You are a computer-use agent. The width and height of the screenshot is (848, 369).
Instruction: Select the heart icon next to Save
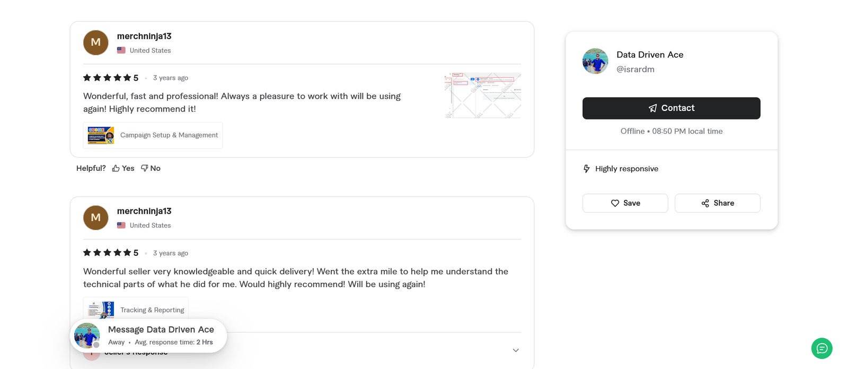click(x=615, y=203)
